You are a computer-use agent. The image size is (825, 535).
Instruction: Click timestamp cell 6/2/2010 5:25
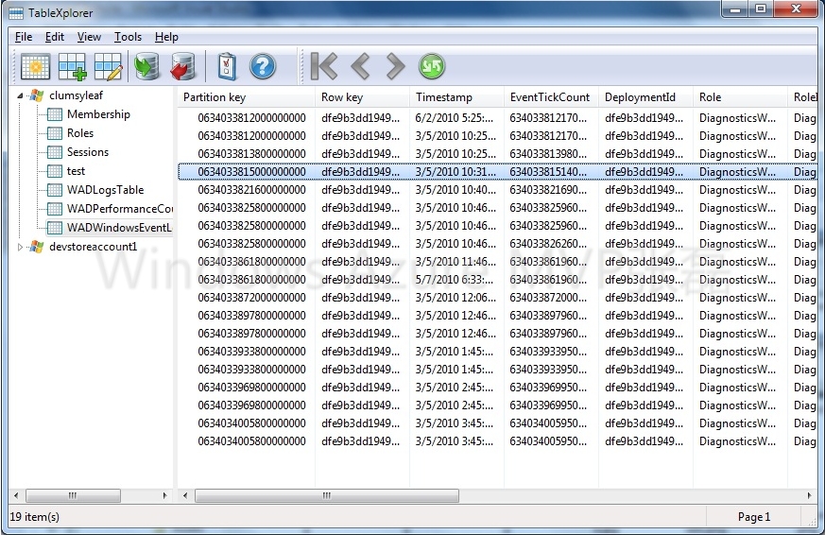pos(455,118)
